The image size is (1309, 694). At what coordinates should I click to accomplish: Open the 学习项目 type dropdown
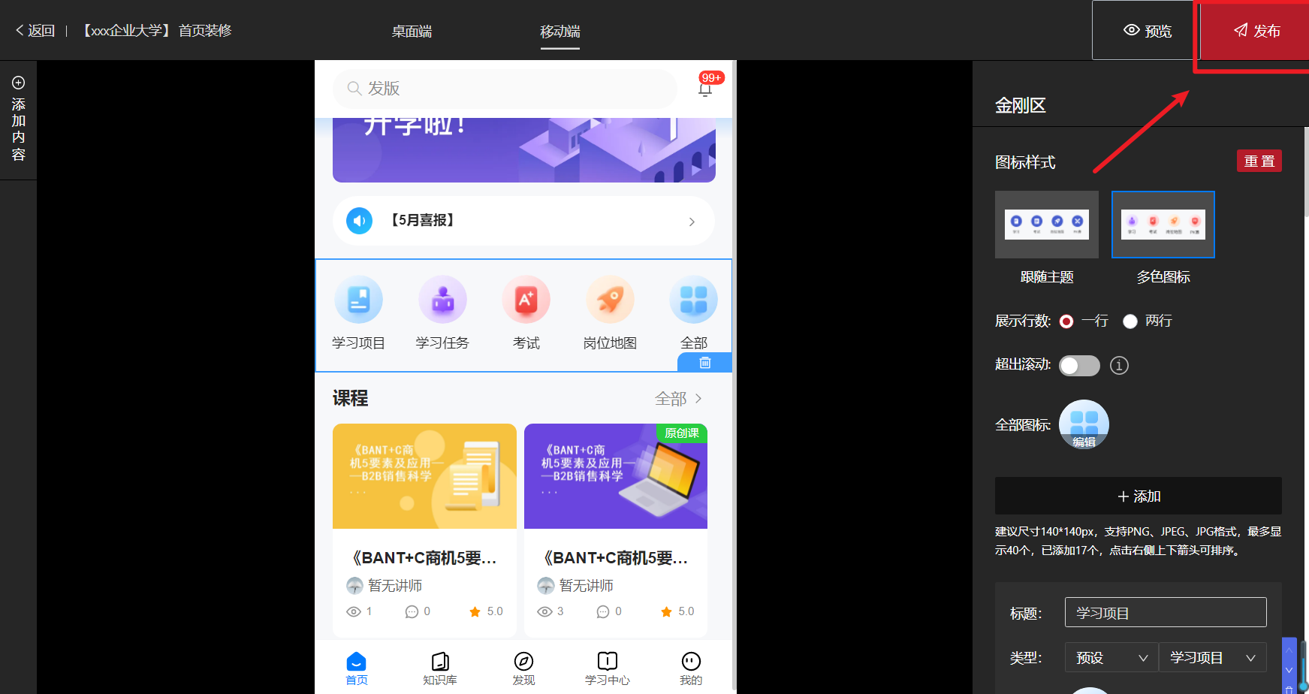[x=1213, y=658]
